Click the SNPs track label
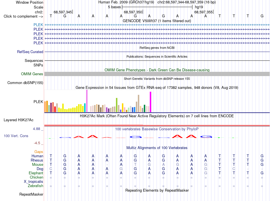The height and width of the screenshot is (201, 270). coord(38,65)
